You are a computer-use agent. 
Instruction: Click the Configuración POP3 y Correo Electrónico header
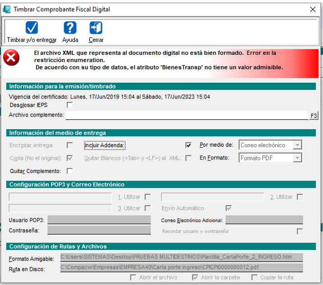pyautogui.click(x=161, y=185)
